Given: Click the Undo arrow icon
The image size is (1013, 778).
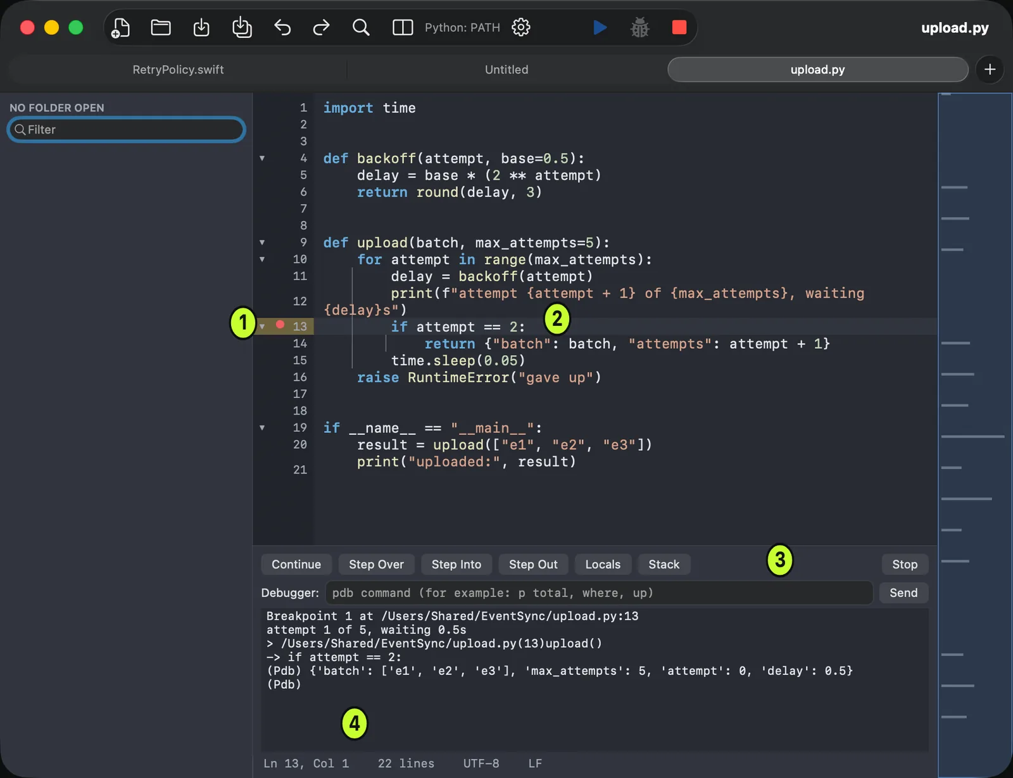Looking at the screenshot, I should (x=282, y=27).
